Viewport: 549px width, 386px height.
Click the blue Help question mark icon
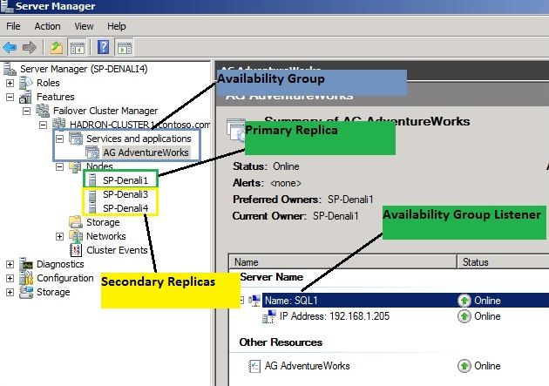[104, 47]
